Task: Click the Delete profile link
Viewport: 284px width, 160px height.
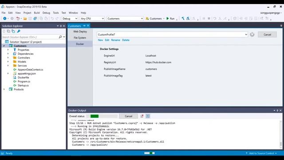Action: 126,40
